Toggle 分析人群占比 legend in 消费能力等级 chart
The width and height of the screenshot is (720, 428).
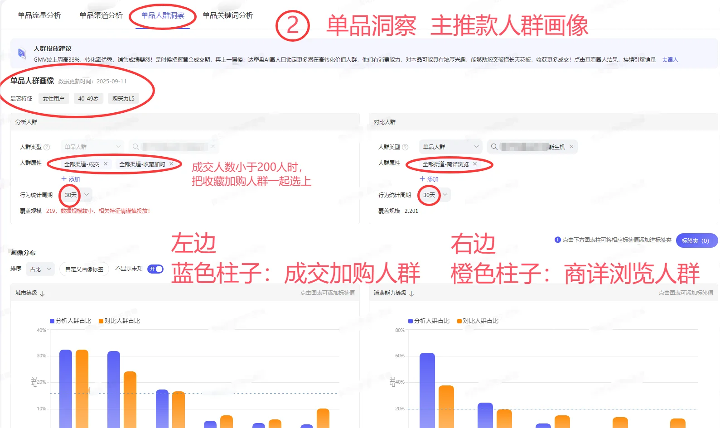point(429,321)
